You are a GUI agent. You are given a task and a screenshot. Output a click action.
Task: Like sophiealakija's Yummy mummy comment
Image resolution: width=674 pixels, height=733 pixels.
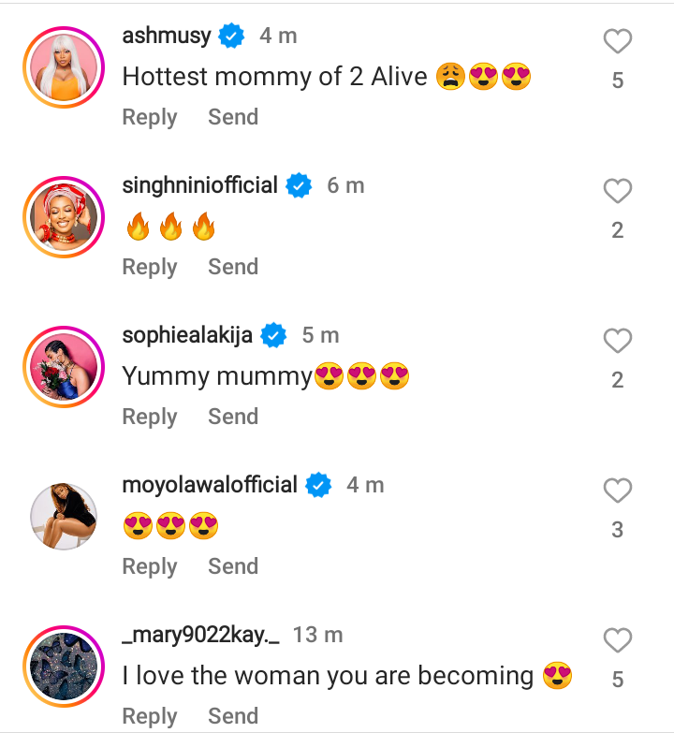coord(617,342)
